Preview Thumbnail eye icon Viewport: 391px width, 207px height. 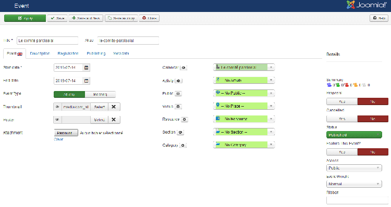[x=57, y=107]
